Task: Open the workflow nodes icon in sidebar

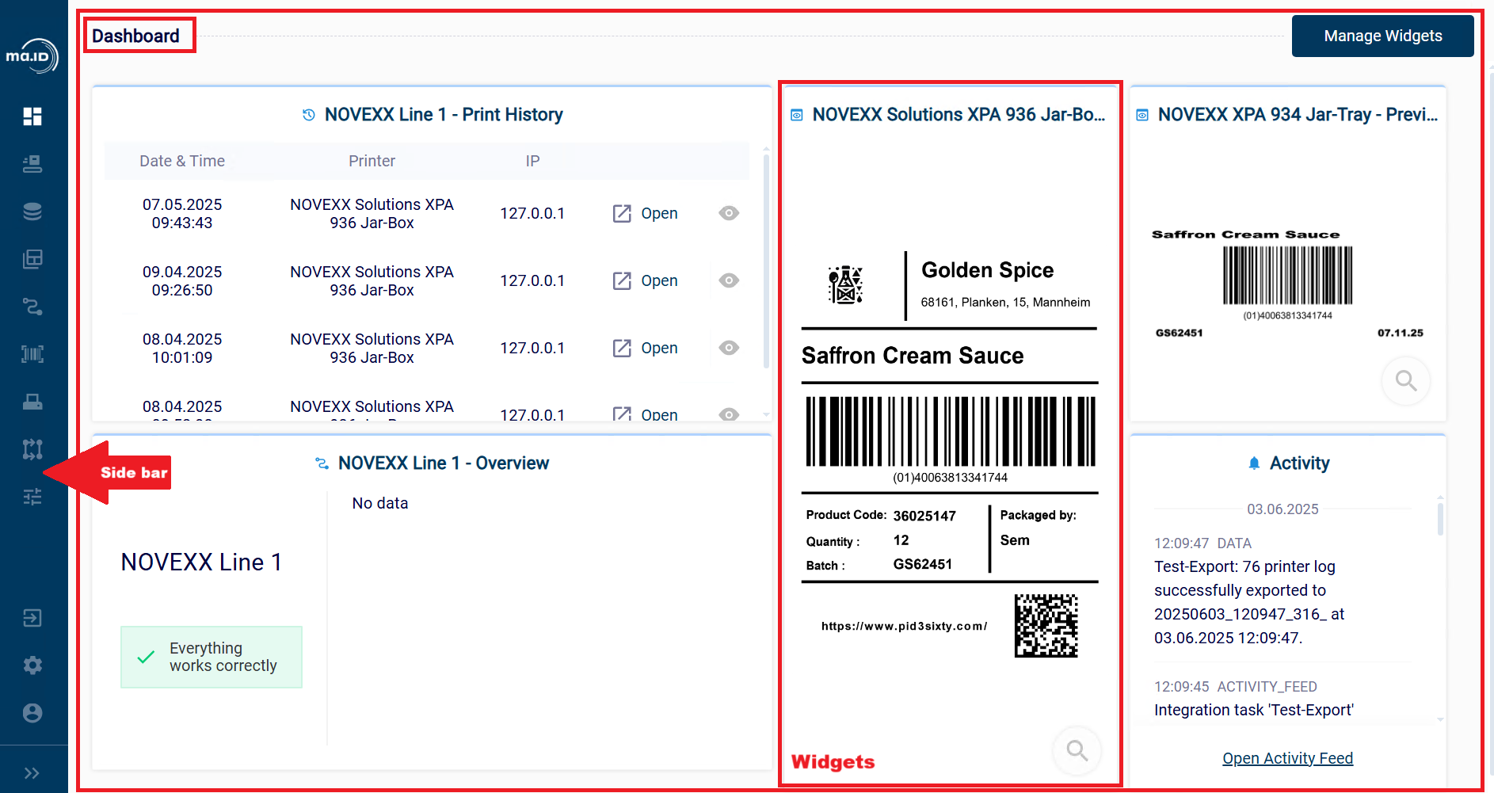Action: point(32,449)
